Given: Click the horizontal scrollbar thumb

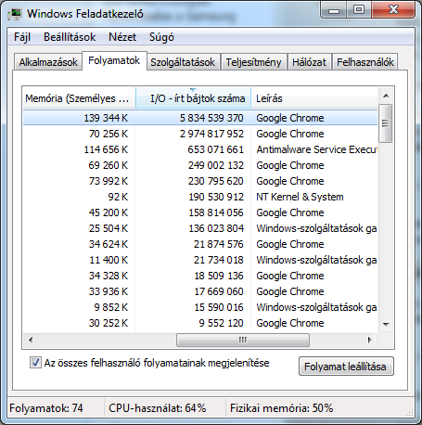Looking at the screenshot, I should click(x=243, y=341).
